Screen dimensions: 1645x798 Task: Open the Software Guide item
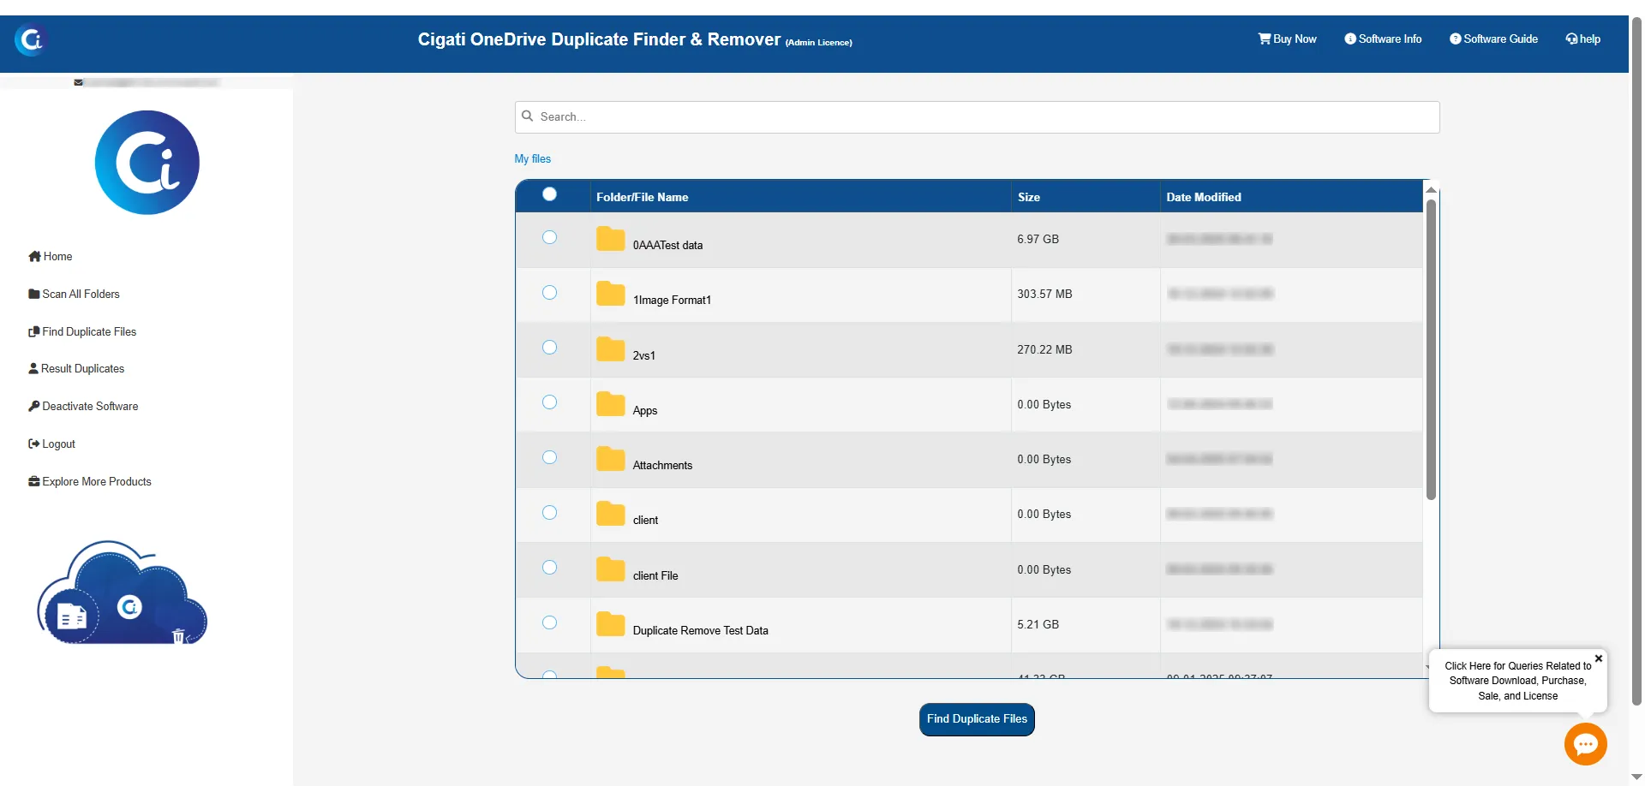pos(1493,39)
